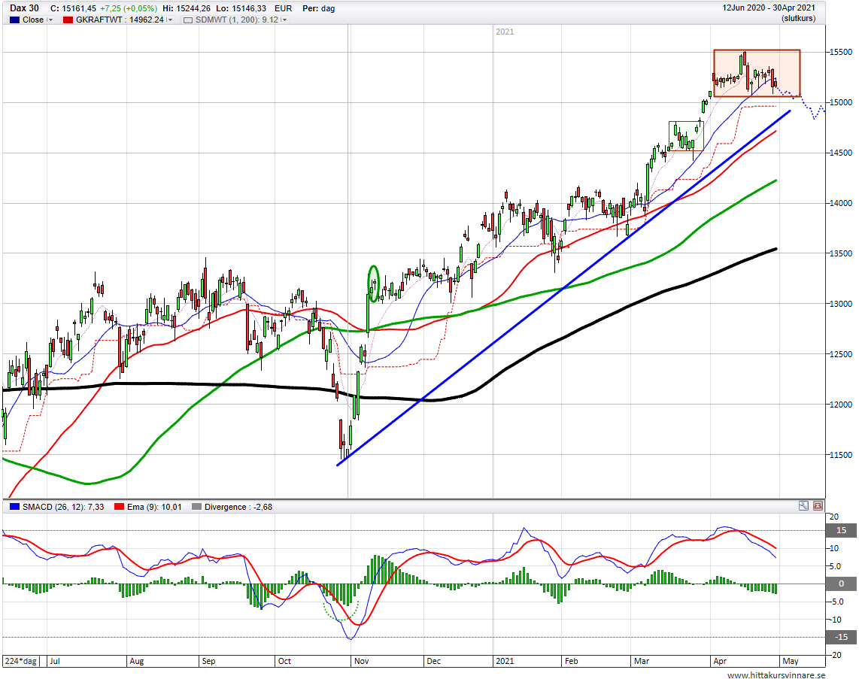Click the red GKRAFTWT color swatch

pos(68,20)
